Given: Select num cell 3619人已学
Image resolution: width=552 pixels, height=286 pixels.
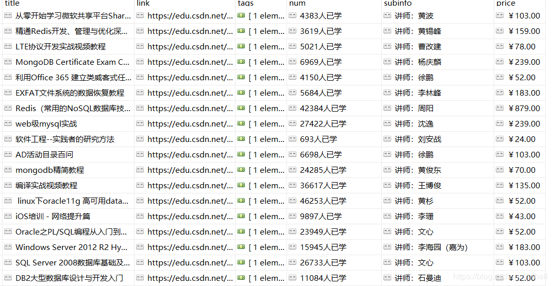Looking at the screenshot, I should point(334,31).
